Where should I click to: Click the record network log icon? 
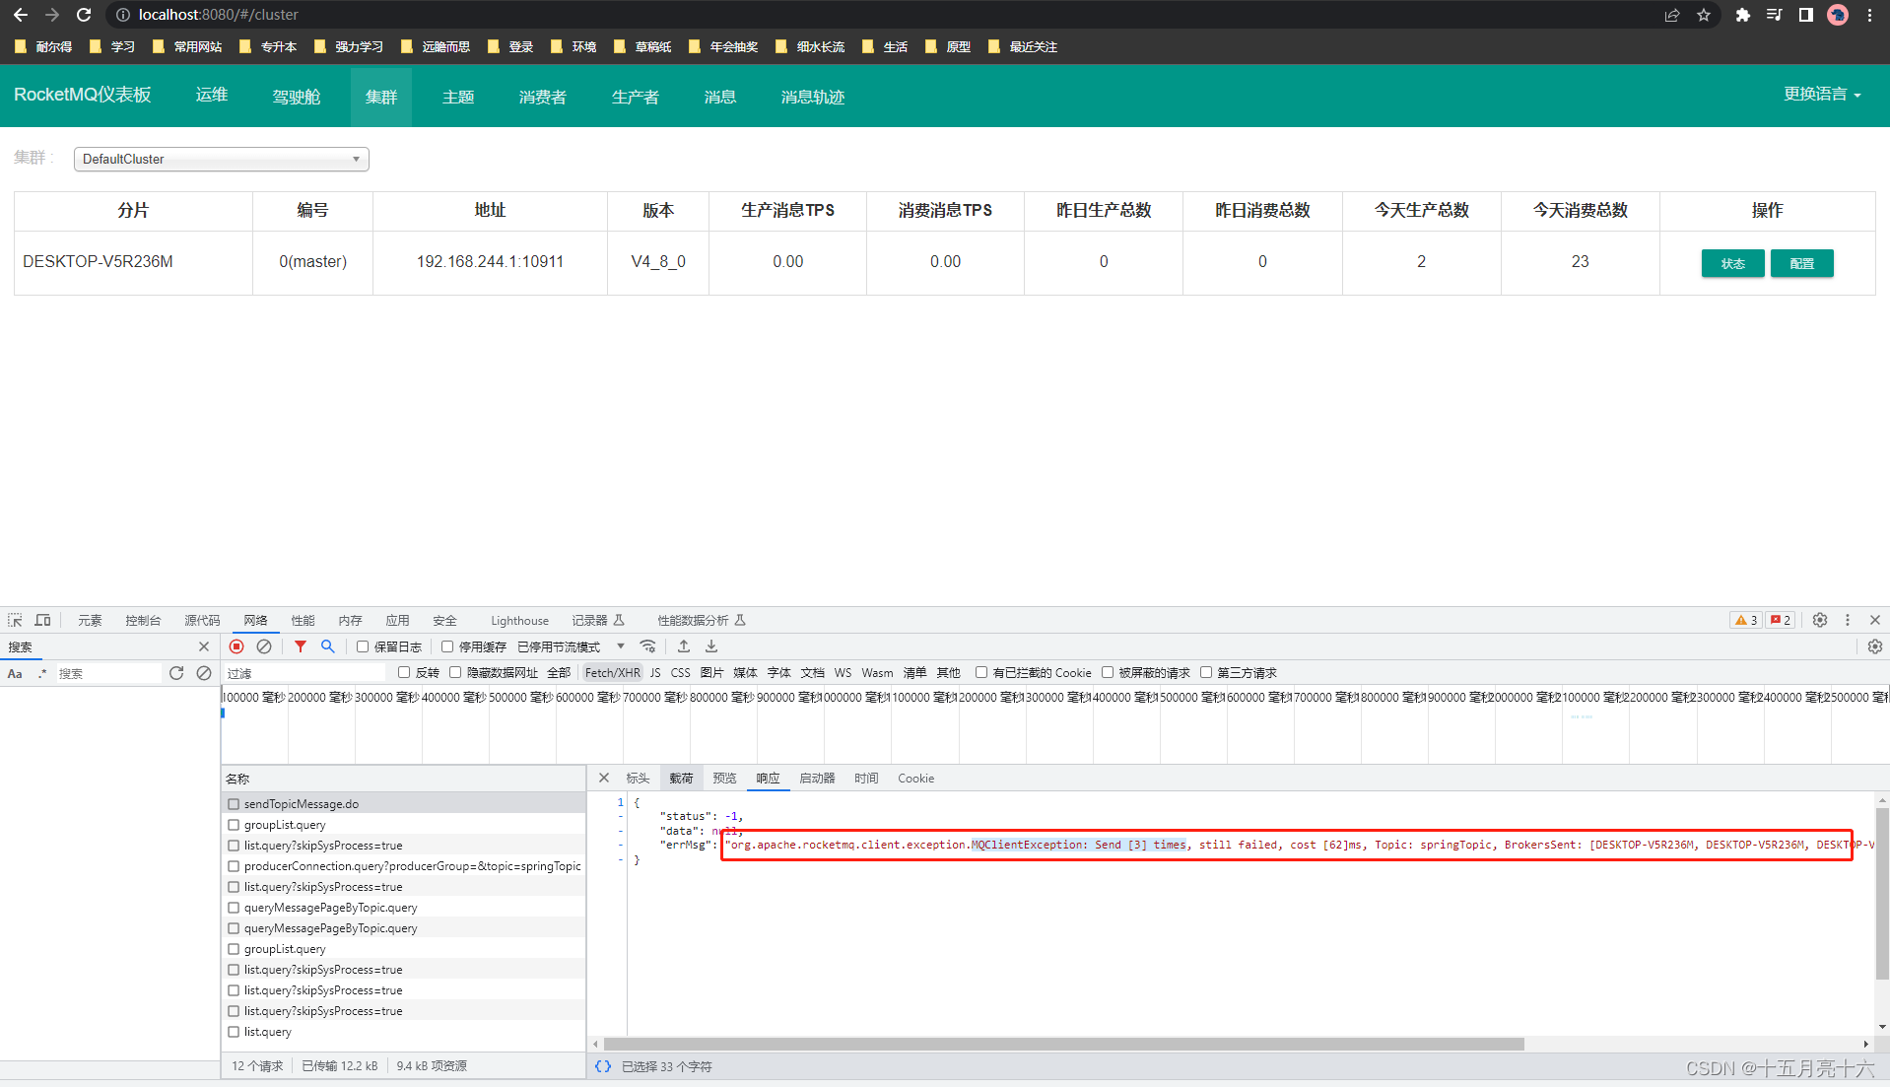(x=236, y=646)
